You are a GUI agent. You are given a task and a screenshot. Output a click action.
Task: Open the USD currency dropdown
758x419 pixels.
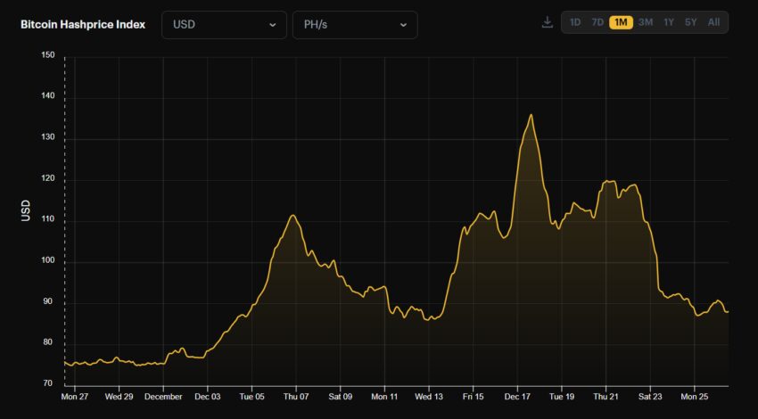tap(224, 25)
